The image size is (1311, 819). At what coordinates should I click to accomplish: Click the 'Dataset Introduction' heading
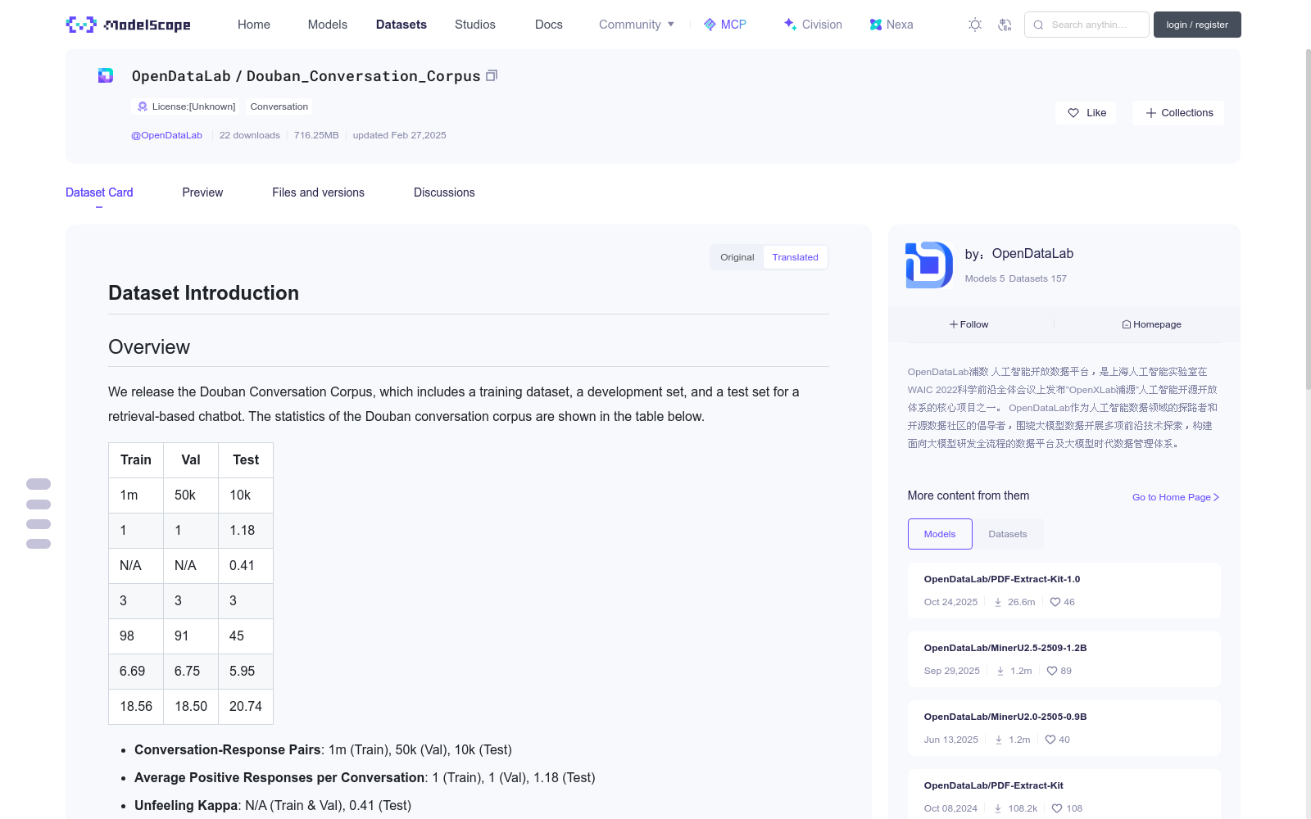tap(203, 293)
